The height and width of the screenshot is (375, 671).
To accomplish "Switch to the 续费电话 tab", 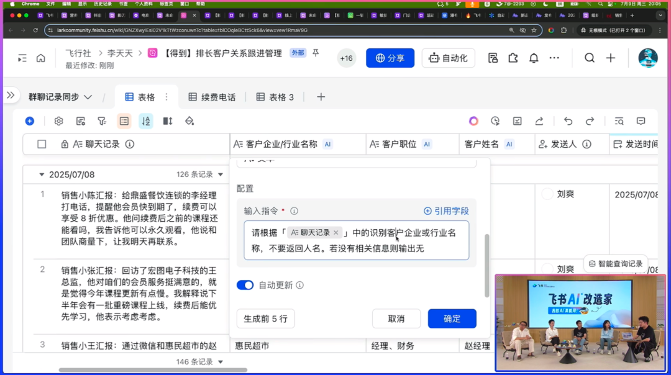I will (212, 97).
